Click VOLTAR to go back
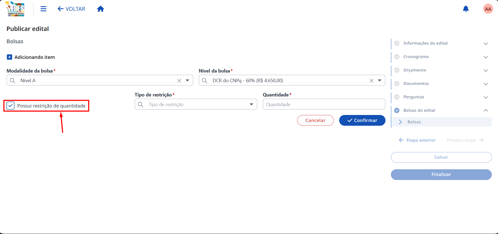498x234 pixels. click(x=71, y=9)
